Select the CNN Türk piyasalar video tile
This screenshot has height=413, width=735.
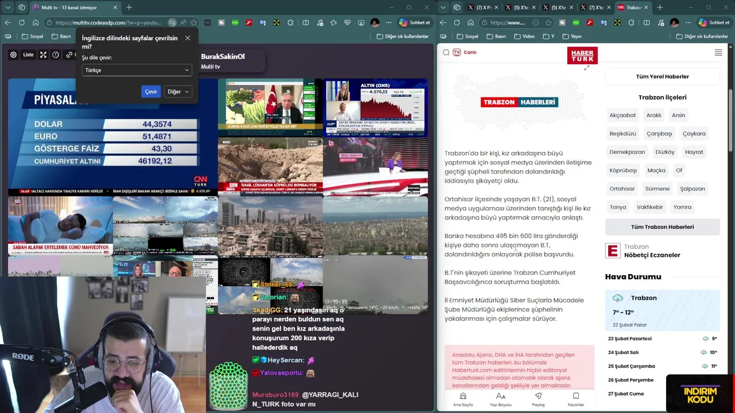coord(112,137)
